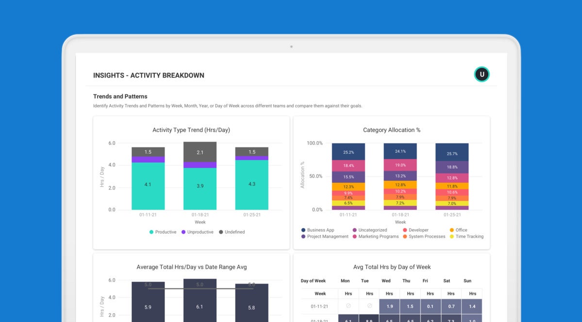Click the 01-11-21 table row label
This screenshot has width=582, height=322.
(x=319, y=307)
